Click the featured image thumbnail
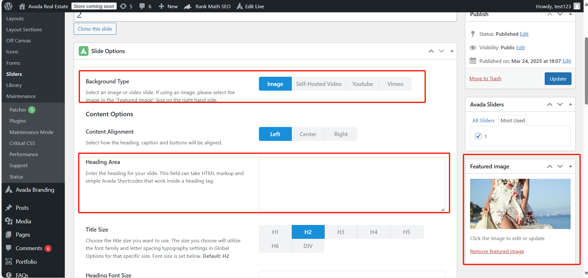This screenshot has width=588, height=278. pos(520,204)
